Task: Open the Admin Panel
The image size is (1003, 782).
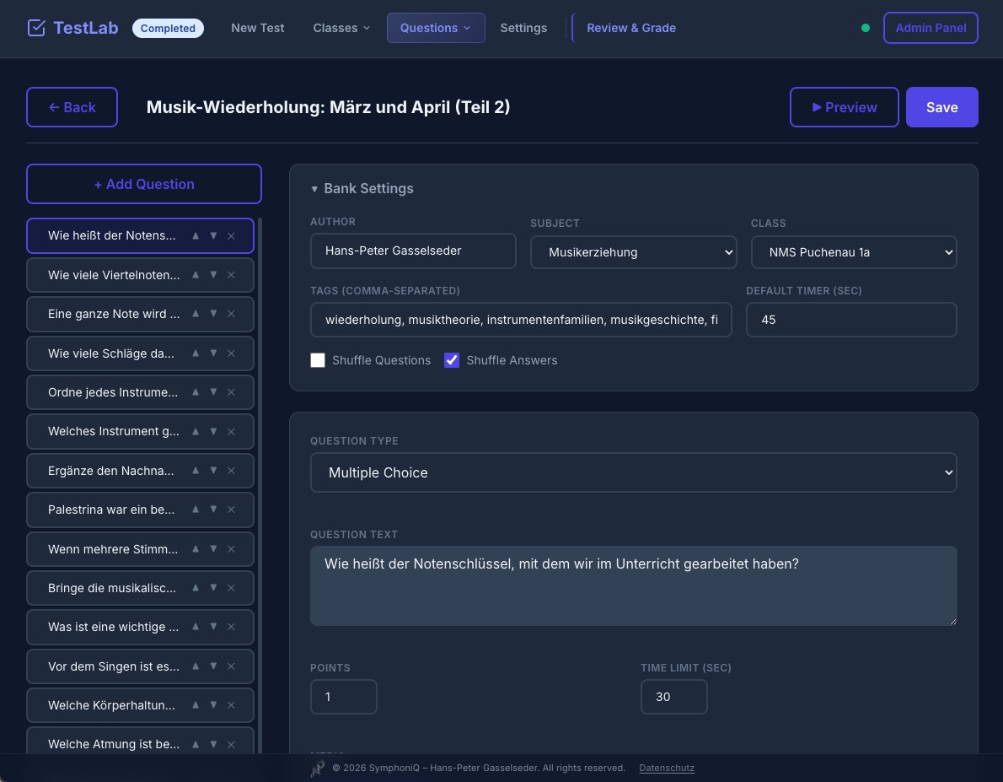Action: (x=931, y=28)
